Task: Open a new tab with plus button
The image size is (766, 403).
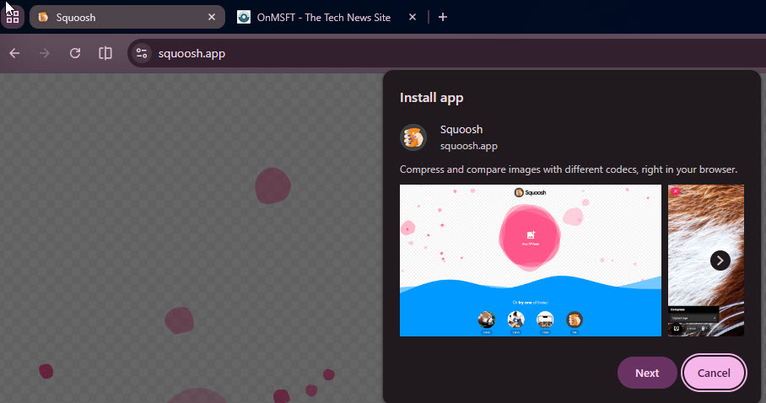Action: pos(443,17)
